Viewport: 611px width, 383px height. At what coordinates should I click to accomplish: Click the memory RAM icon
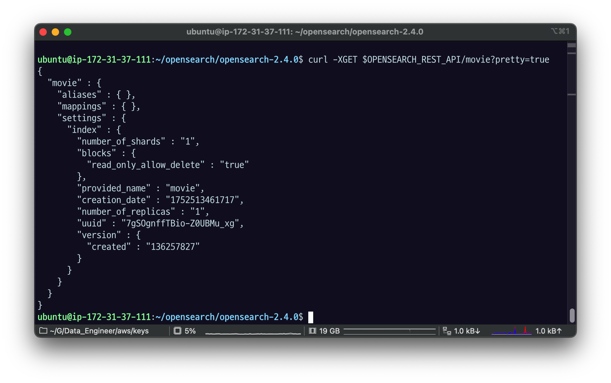pyautogui.click(x=312, y=331)
